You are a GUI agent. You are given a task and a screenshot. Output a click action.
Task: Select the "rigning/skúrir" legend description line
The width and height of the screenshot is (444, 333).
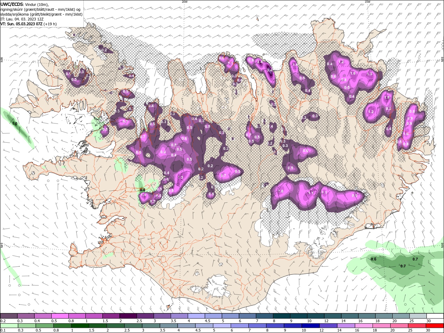pos(41,9)
